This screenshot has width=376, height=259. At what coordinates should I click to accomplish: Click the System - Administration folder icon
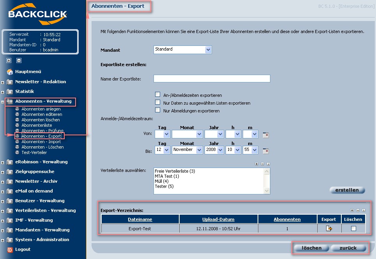point(10,240)
